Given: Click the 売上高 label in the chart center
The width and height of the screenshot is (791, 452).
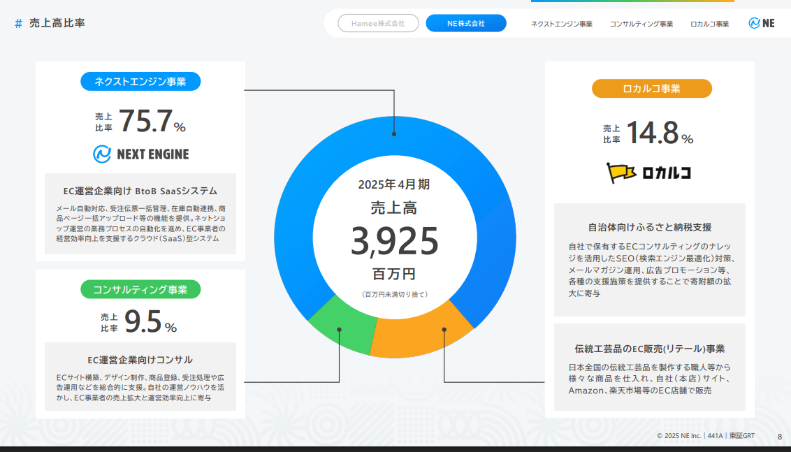Looking at the screenshot, I should (394, 208).
